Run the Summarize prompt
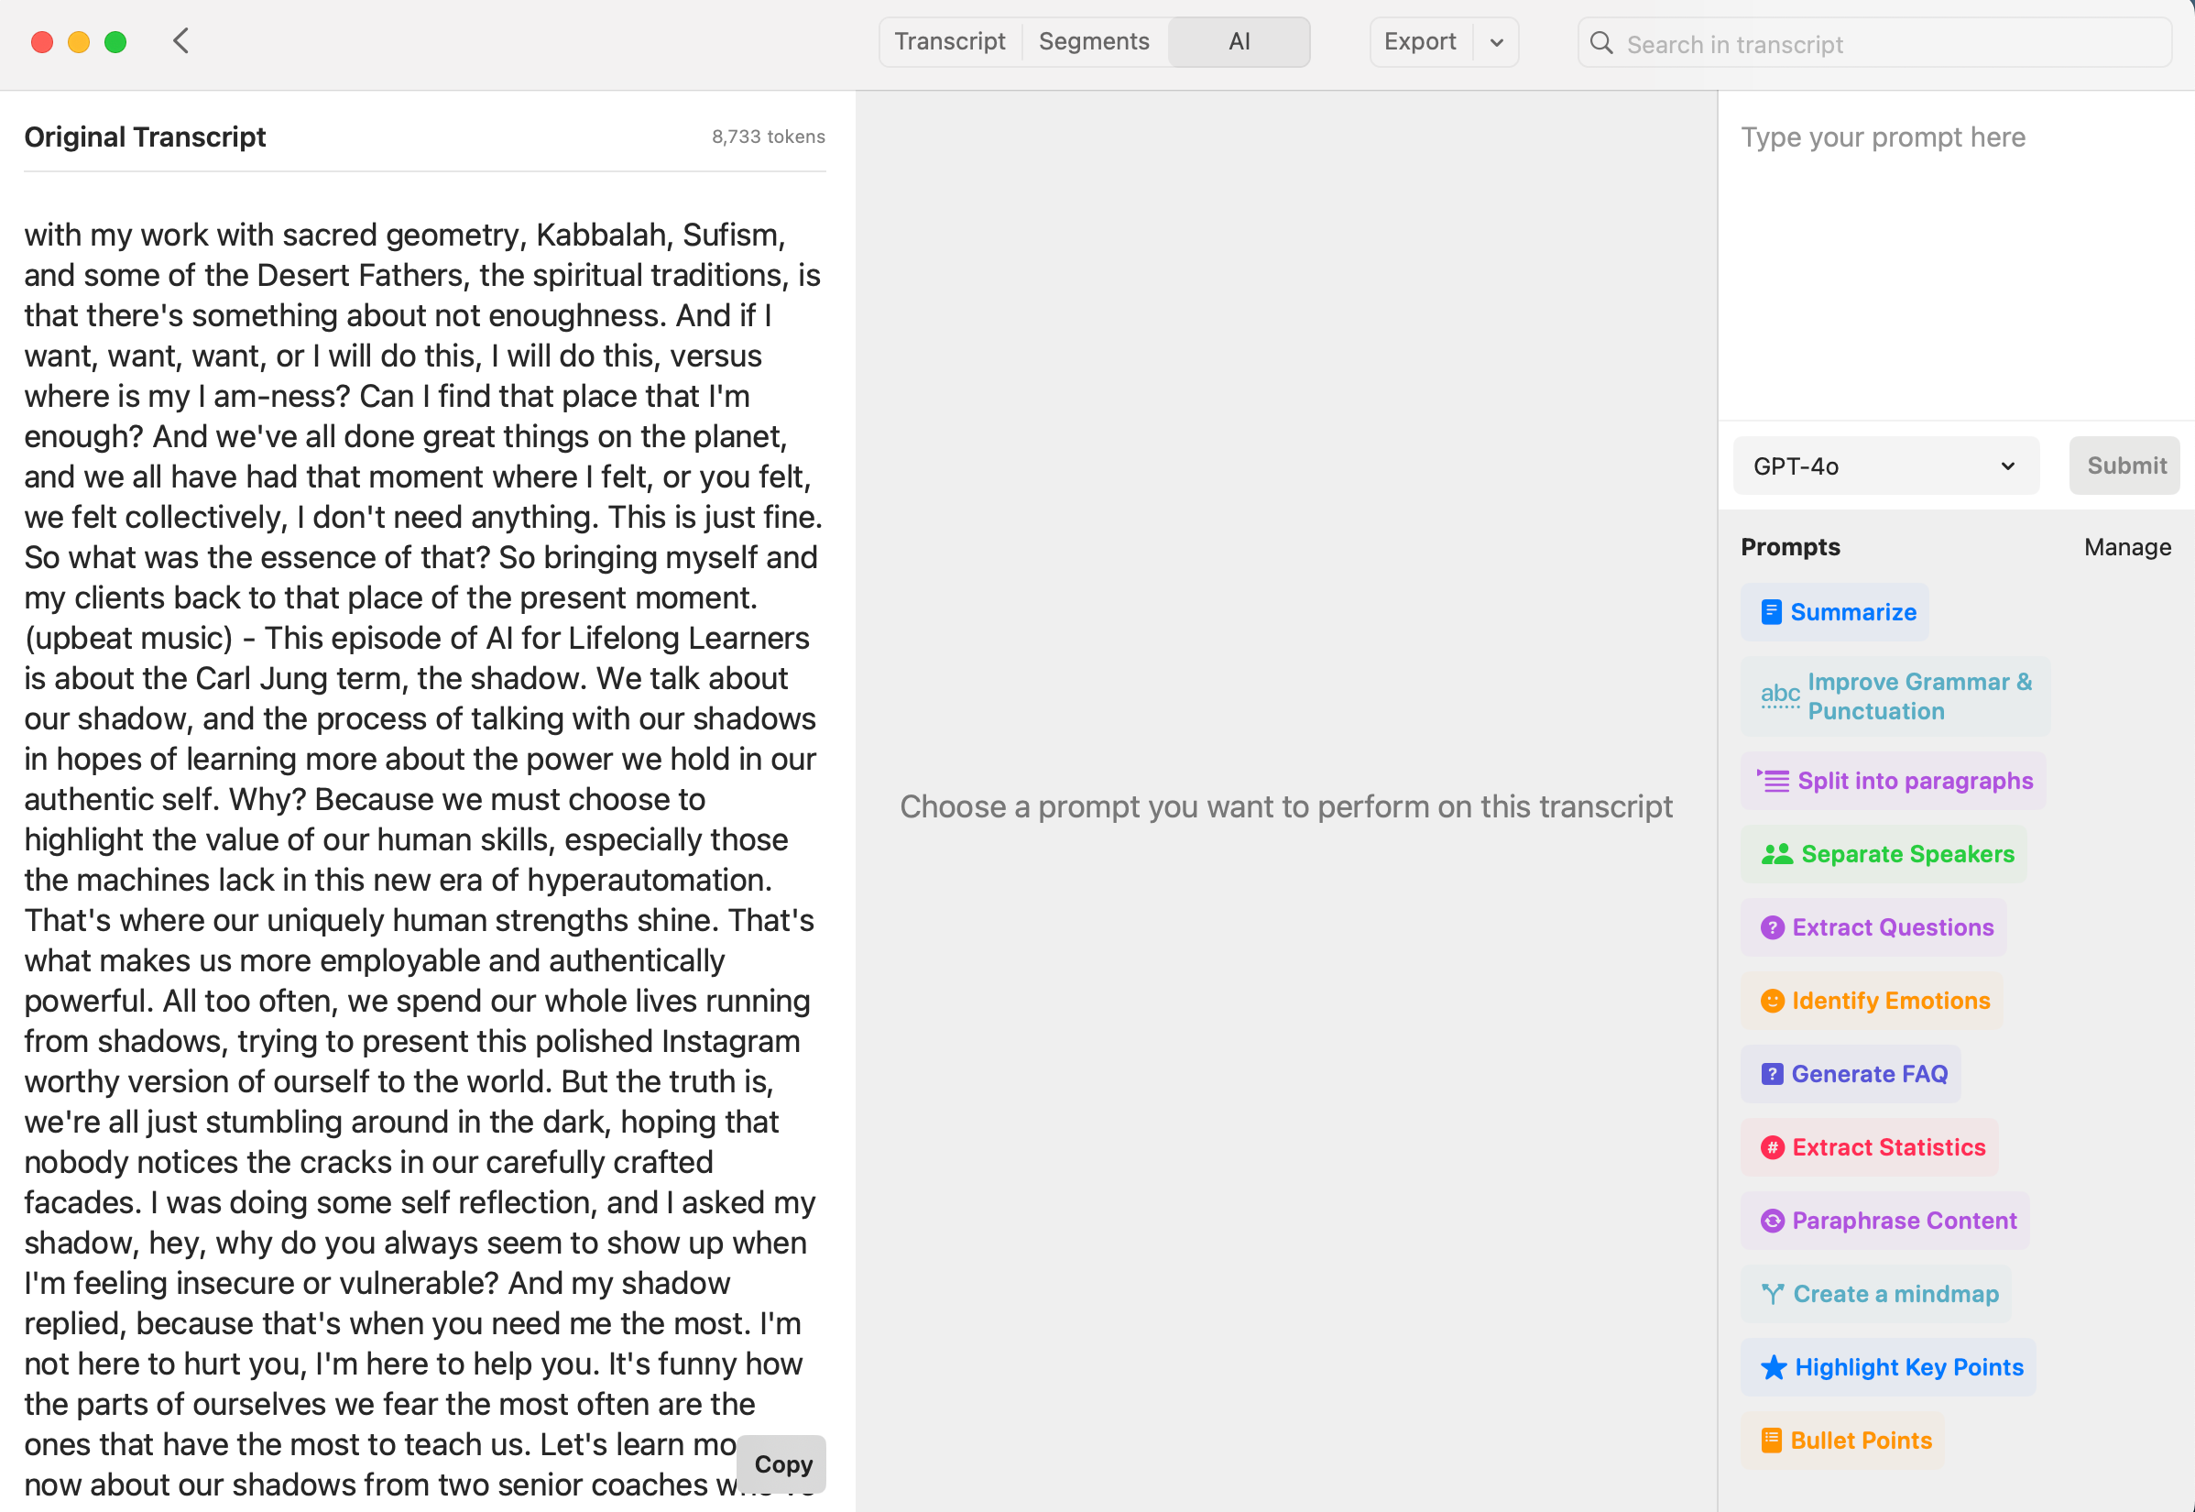2195x1512 pixels. pyautogui.click(x=1834, y=612)
